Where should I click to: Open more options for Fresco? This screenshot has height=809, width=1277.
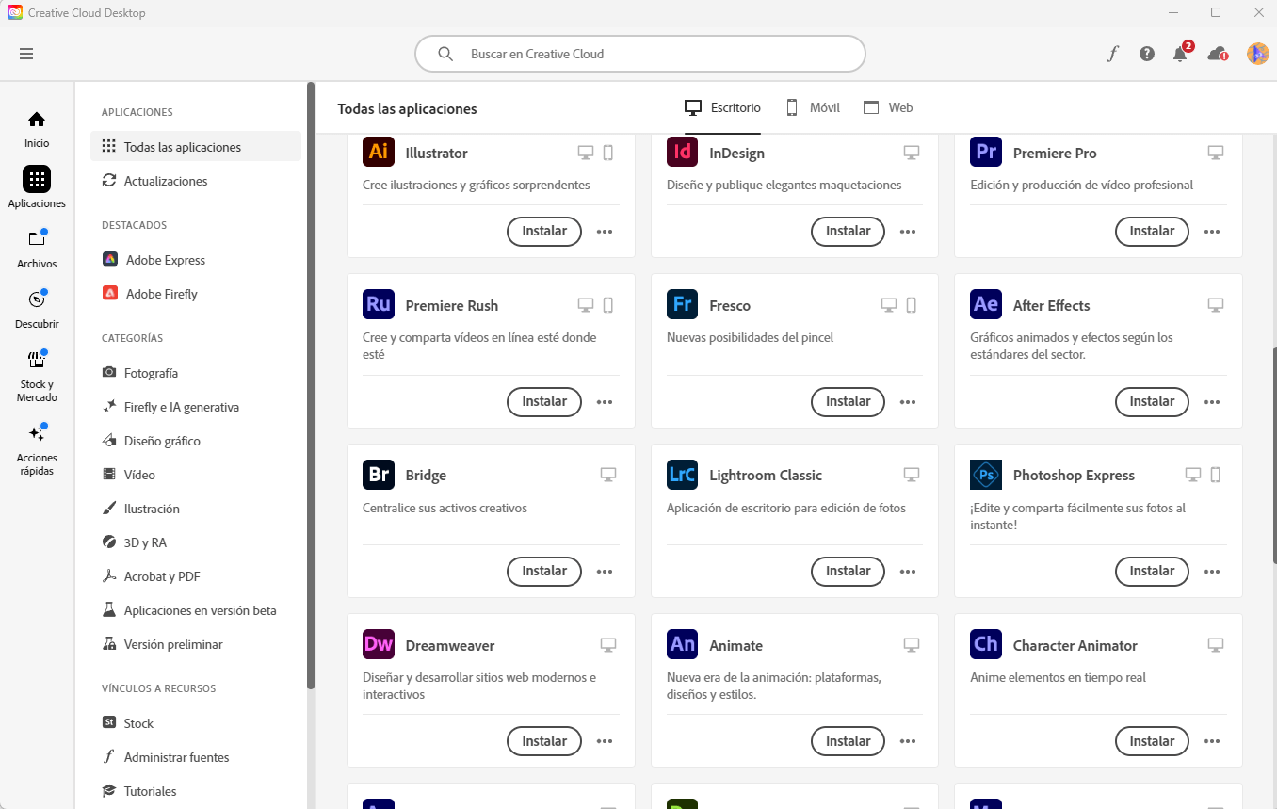click(908, 402)
